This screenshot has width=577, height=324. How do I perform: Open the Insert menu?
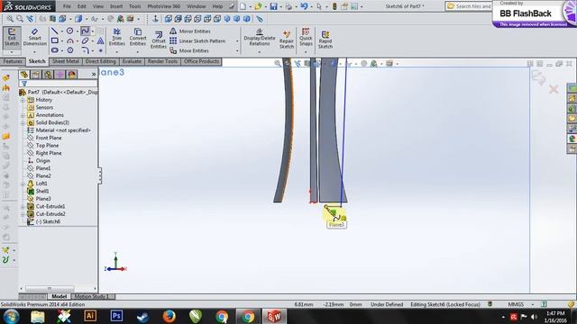click(116, 6)
